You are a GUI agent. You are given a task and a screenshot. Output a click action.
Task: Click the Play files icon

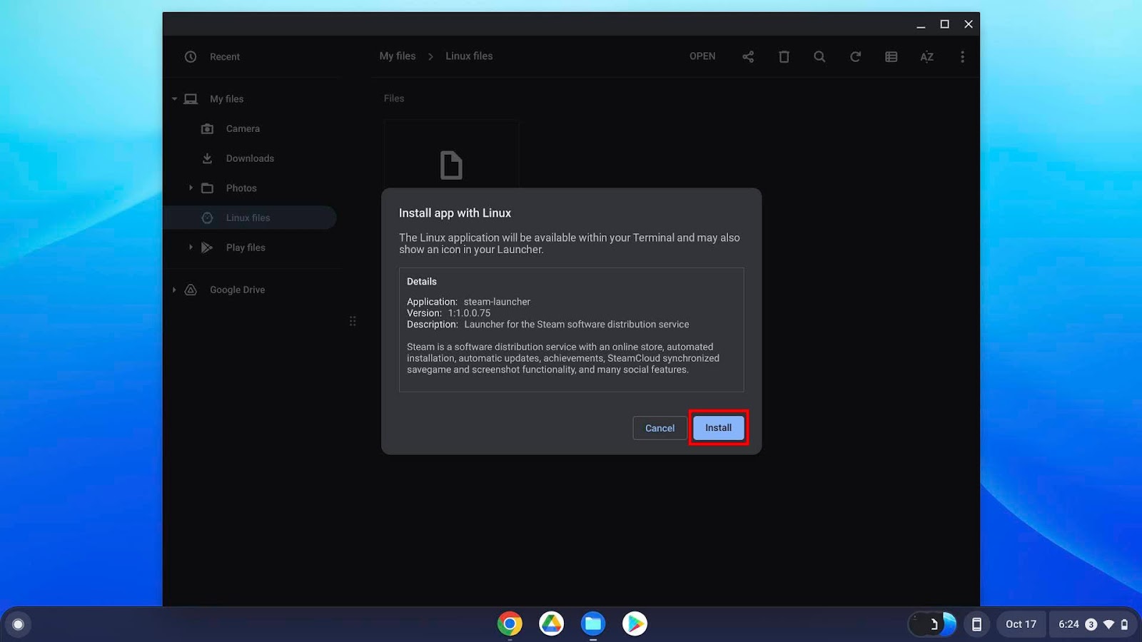207,248
